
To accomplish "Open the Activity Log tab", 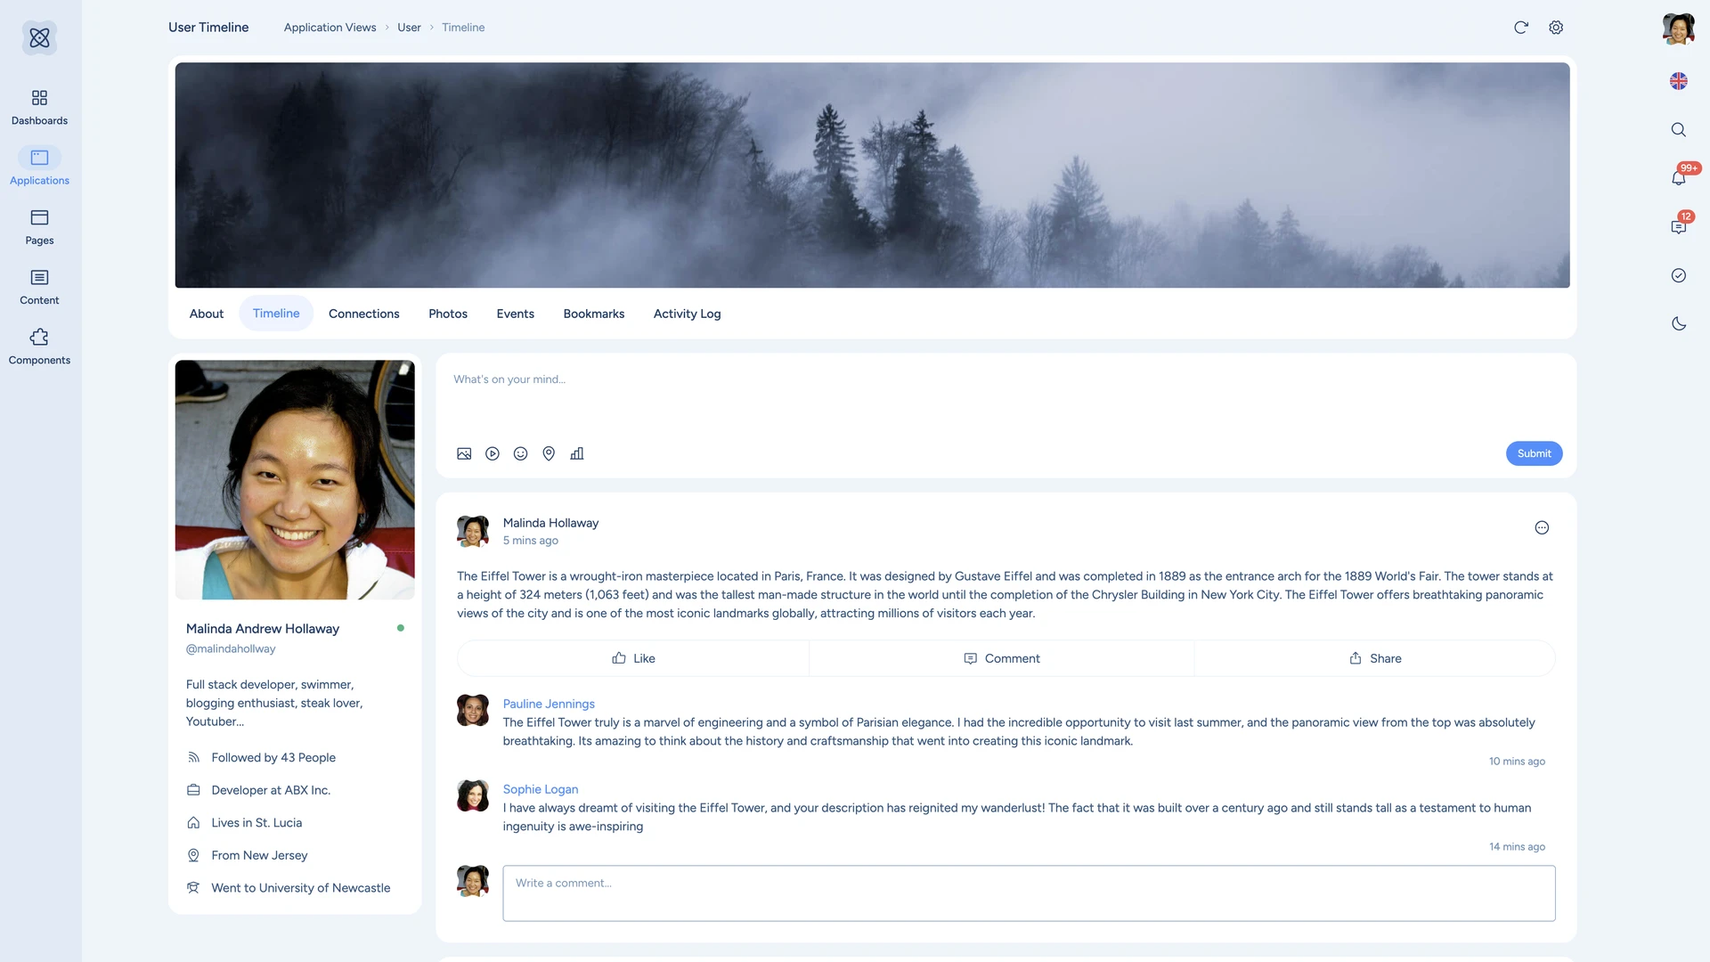I will 687,314.
